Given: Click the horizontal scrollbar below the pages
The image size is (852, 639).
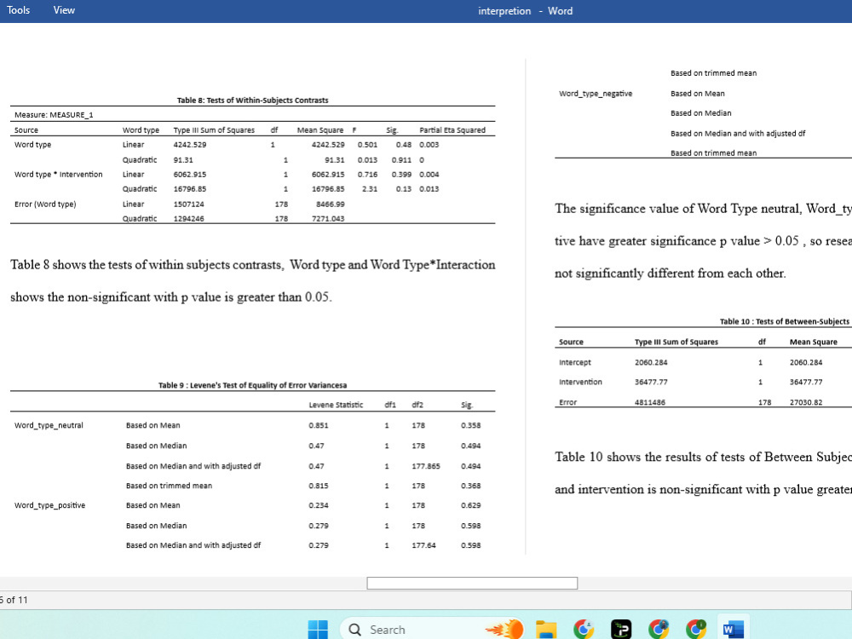Looking at the screenshot, I should tap(471, 583).
